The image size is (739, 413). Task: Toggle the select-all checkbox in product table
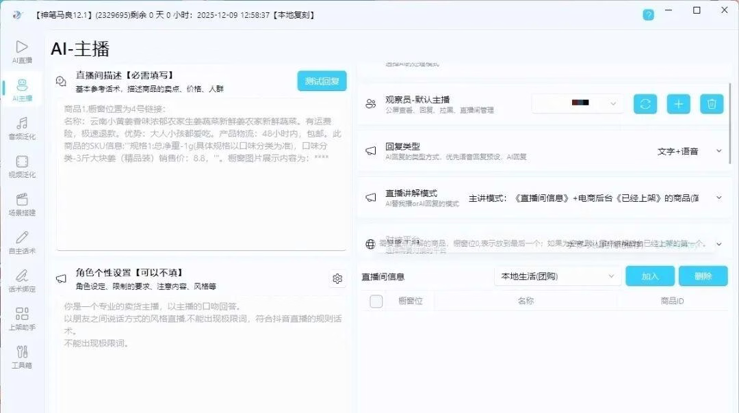(x=376, y=301)
